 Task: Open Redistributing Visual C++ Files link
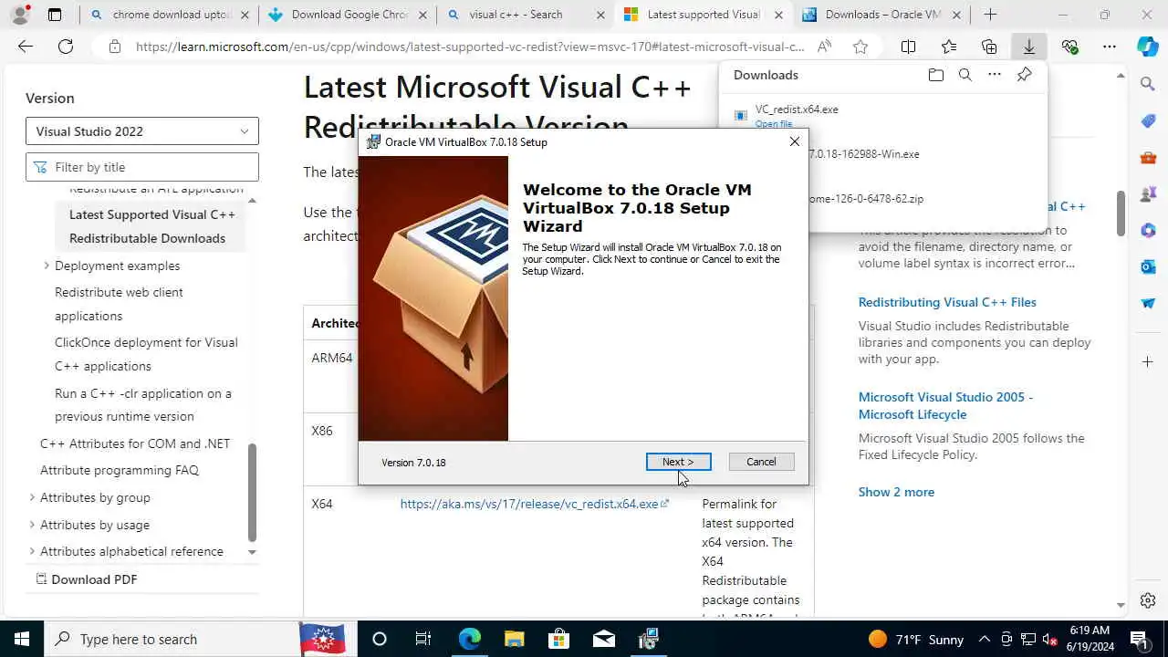[x=947, y=302]
